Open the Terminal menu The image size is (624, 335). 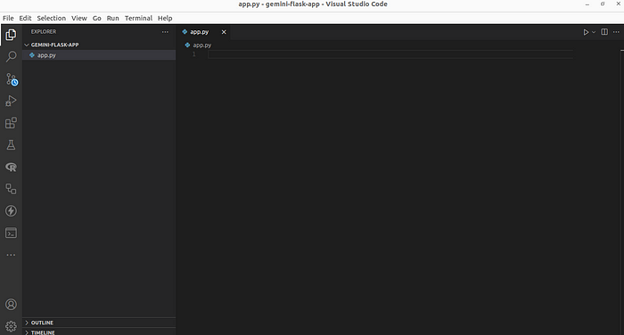(138, 18)
